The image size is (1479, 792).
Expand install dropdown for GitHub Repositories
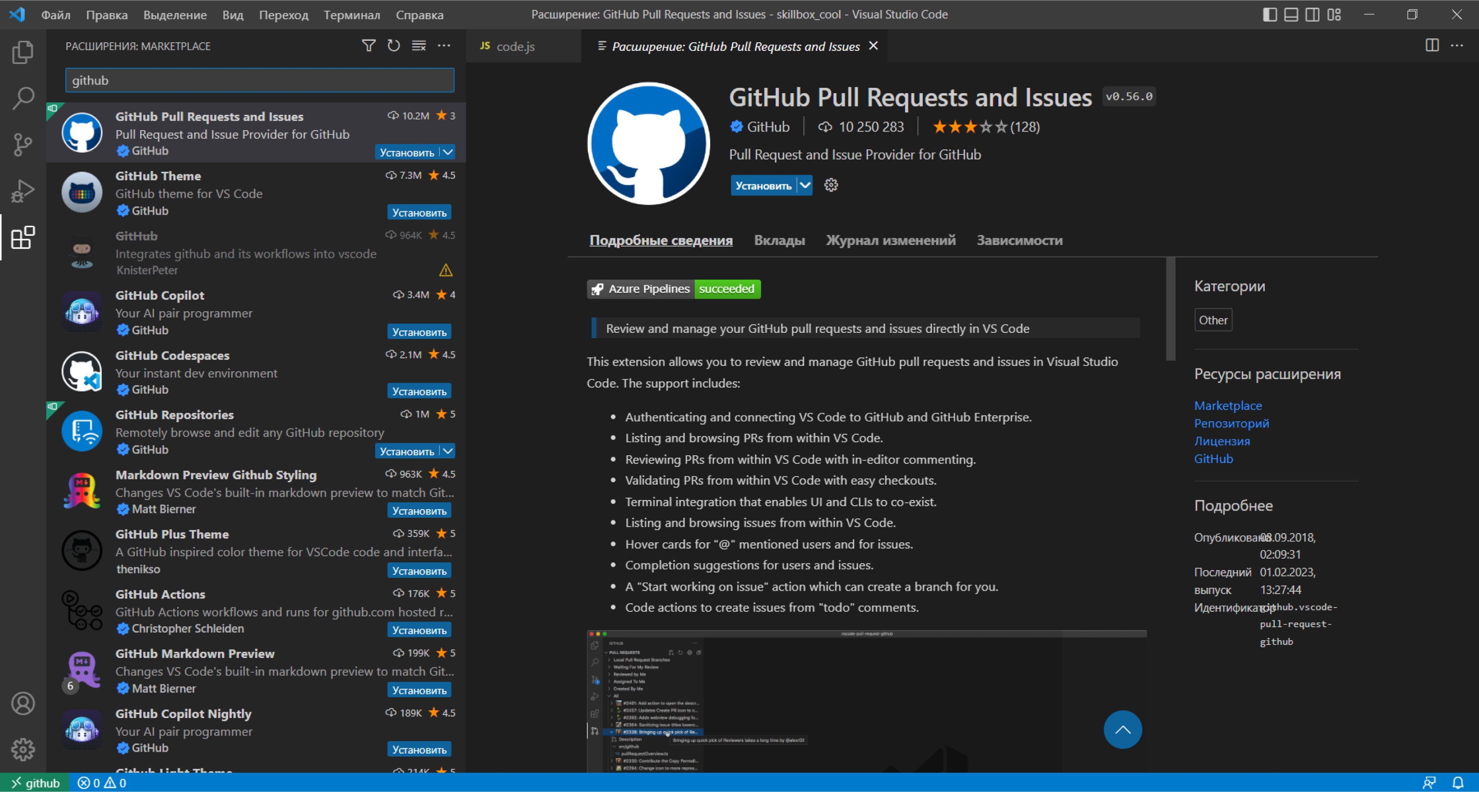pos(447,451)
